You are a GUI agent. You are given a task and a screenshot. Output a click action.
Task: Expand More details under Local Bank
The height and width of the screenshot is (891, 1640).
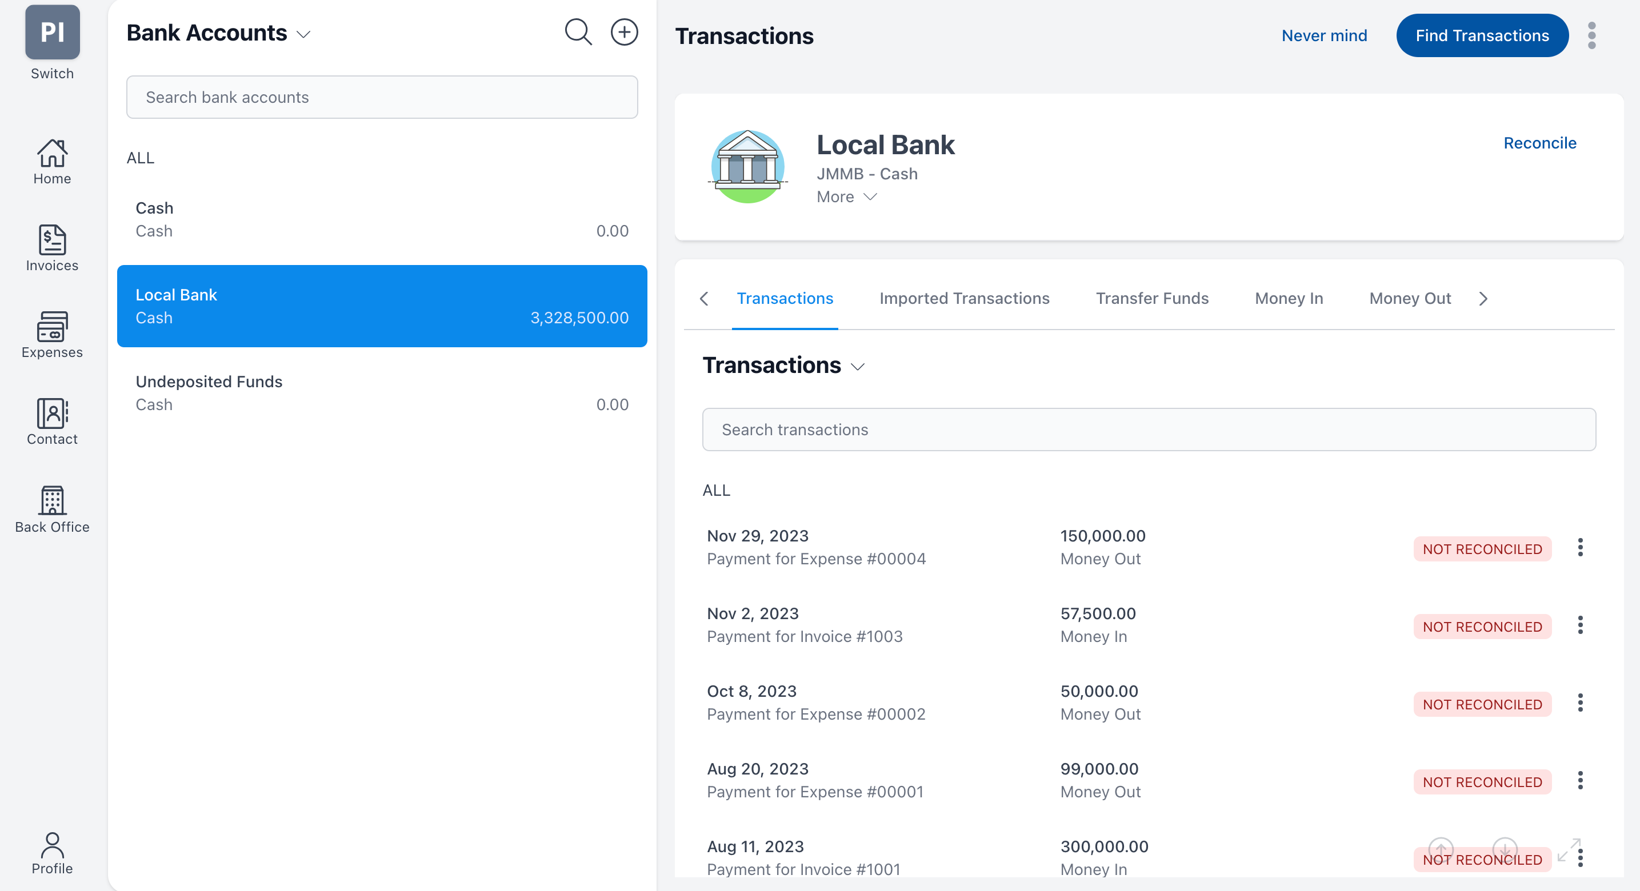click(846, 196)
